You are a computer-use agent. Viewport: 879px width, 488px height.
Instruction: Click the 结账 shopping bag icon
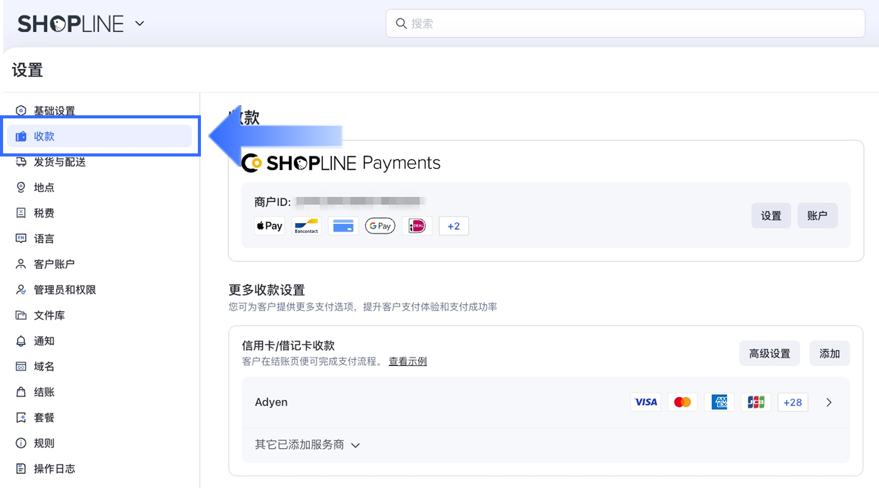coord(21,392)
